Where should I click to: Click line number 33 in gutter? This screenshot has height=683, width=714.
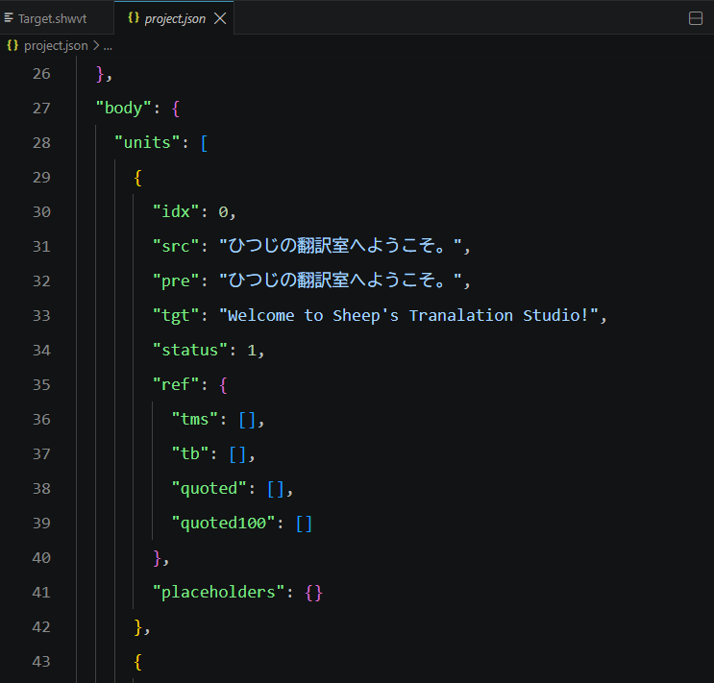click(41, 315)
